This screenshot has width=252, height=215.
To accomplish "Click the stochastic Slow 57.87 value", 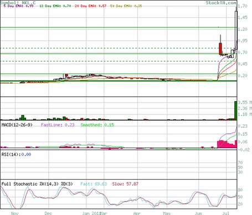I will [125, 184].
